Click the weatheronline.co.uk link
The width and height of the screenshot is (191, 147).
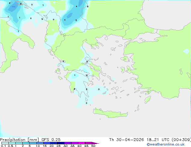[x=166, y=144]
